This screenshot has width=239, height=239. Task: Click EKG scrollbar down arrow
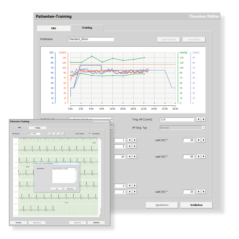coord(100,216)
